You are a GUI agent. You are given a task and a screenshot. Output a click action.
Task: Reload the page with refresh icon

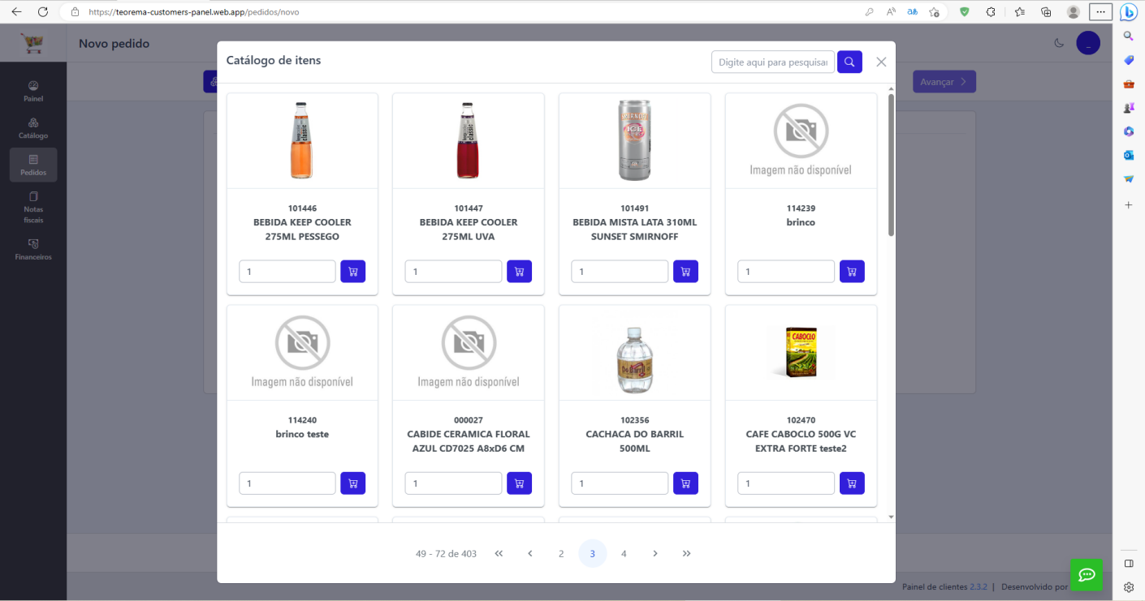[43, 12]
